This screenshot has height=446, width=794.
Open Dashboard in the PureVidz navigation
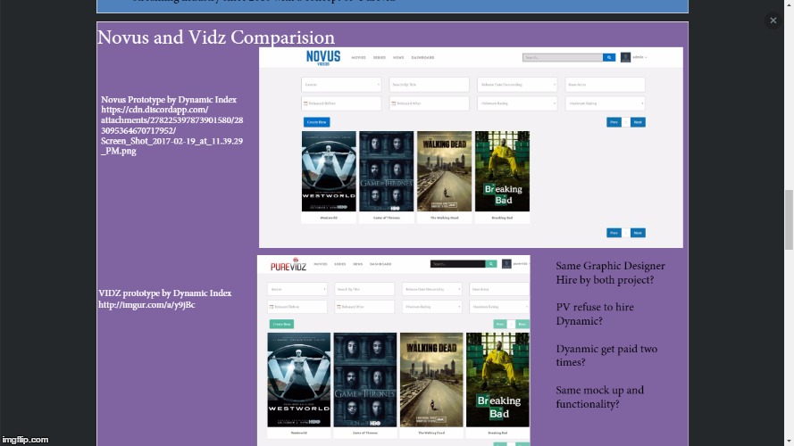(380, 264)
